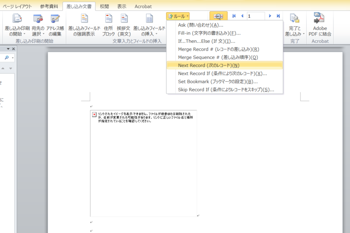Choose Skip Record If menu item
350x233 pixels.
[224, 90]
